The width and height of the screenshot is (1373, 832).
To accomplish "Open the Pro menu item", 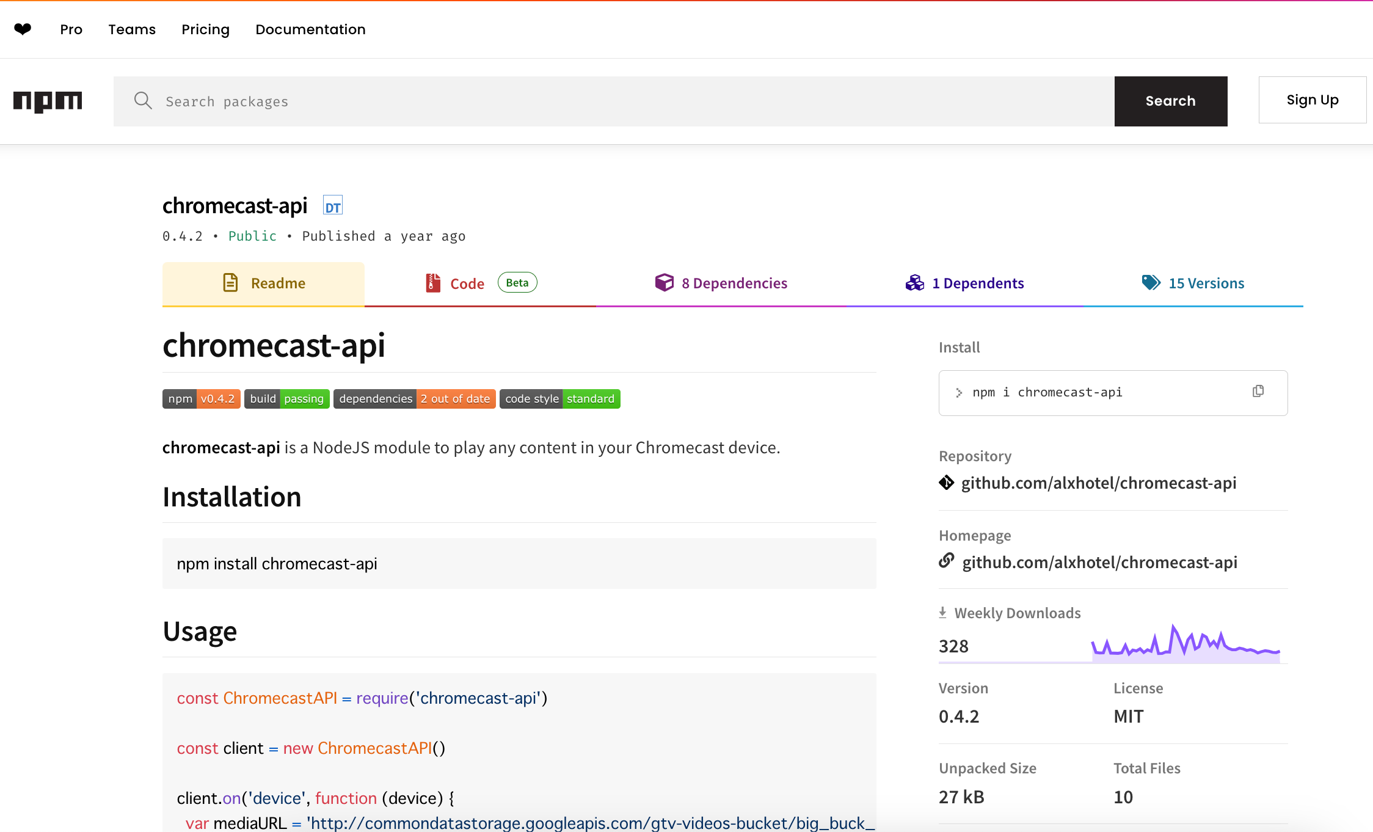I will (71, 29).
